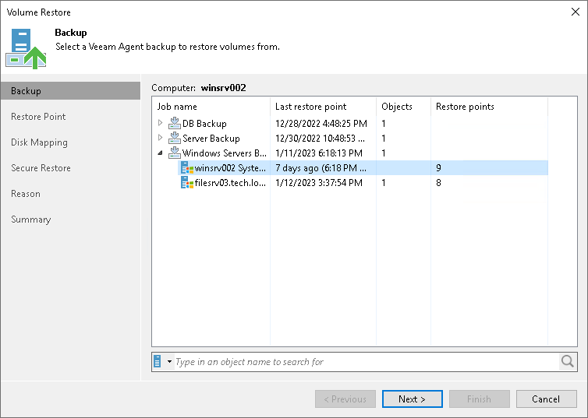Select the filesrv03.tech.lo... backup entry
Screen dimensions: 588x418
[230, 183]
